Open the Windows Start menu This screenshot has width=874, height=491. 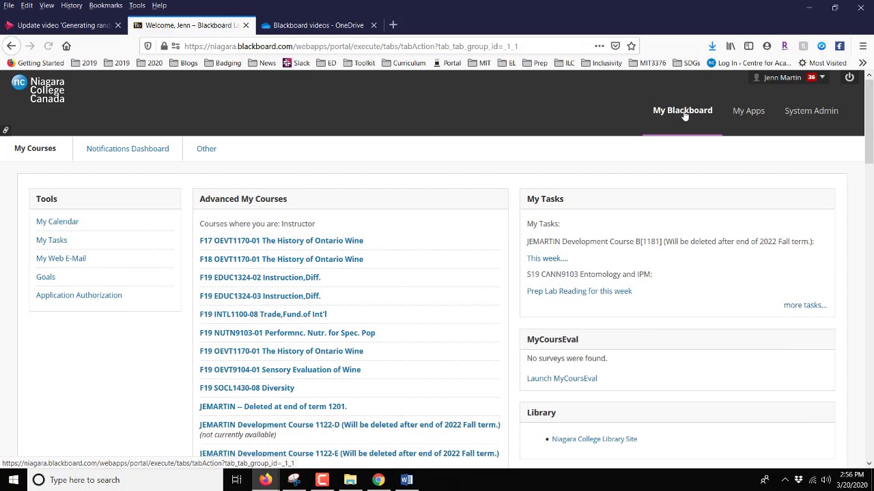(13, 480)
